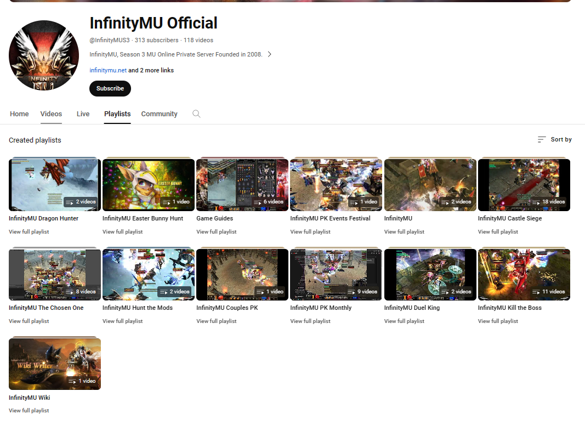The height and width of the screenshot is (425, 585).
Task: Click the 'InfinityMU Duel King' title
Action: pyautogui.click(x=412, y=308)
